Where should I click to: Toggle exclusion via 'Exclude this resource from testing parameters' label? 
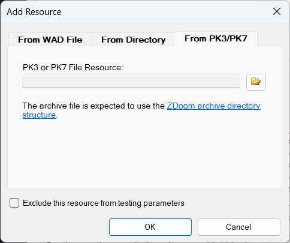coord(104,203)
